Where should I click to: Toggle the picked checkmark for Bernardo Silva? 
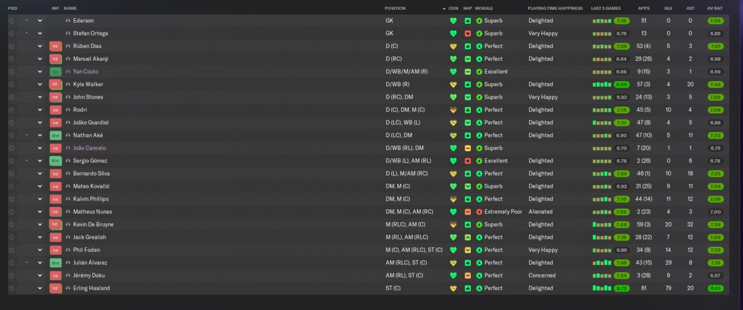(12, 174)
